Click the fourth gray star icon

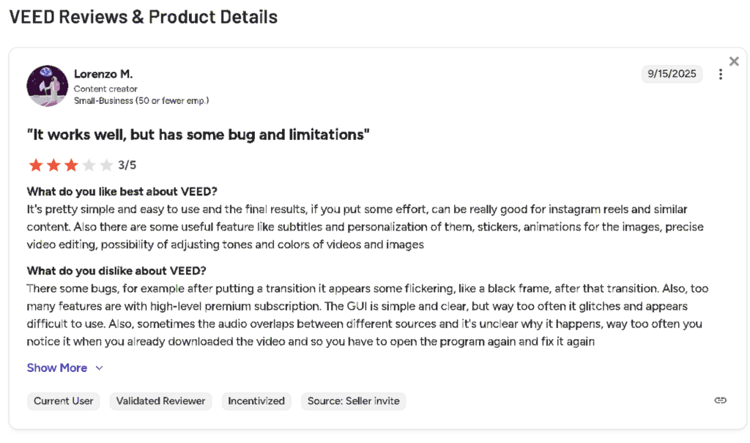88,165
